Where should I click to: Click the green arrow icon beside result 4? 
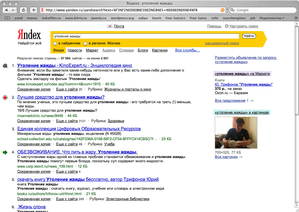point(5,152)
